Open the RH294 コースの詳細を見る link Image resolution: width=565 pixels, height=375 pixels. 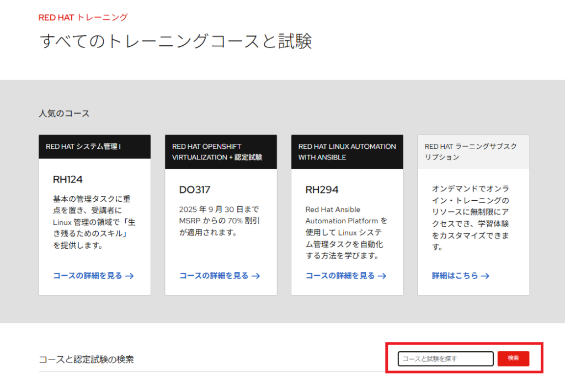coord(340,276)
